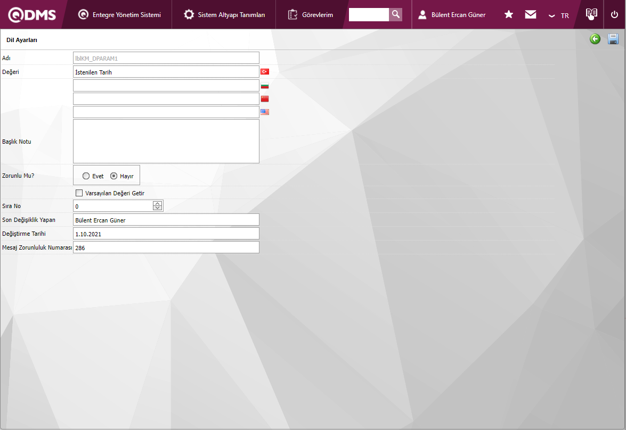
Task: Click the save floppy disk icon
Action: pos(613,39)
